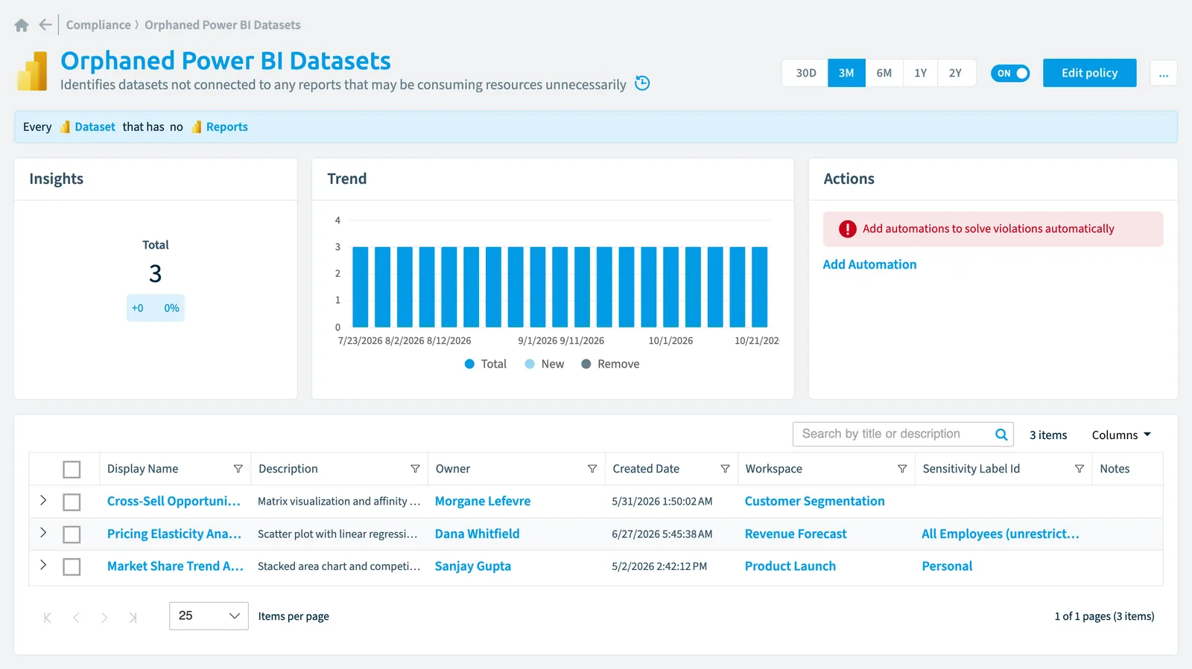Toggle the New series in the legend
This screenshot has height=669, width=1192.
(545, 364)
